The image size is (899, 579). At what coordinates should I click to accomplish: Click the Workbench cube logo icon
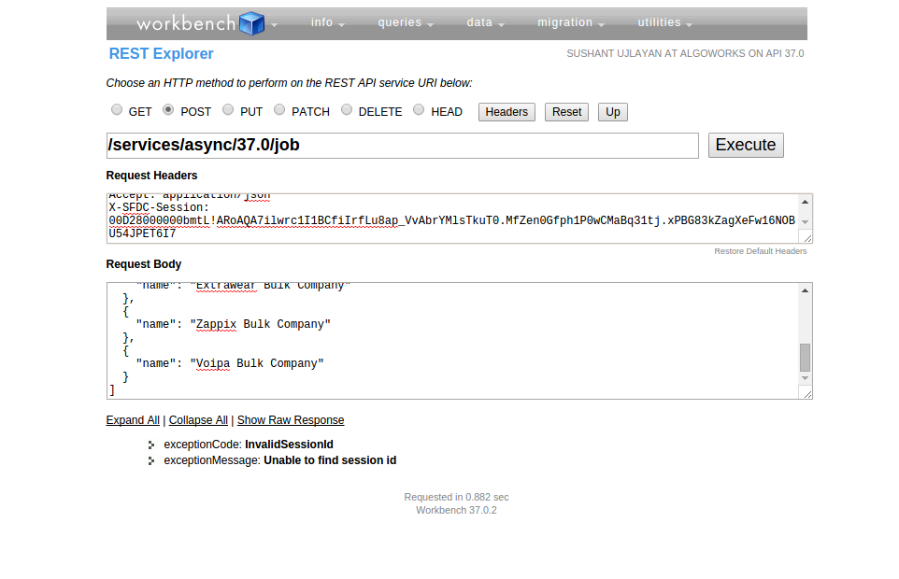[252, 23]
